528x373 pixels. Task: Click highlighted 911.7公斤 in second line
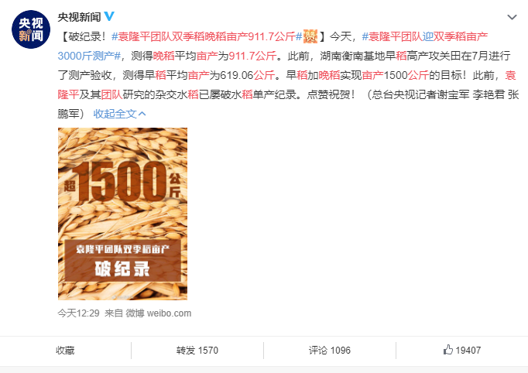tap(252, 56)
